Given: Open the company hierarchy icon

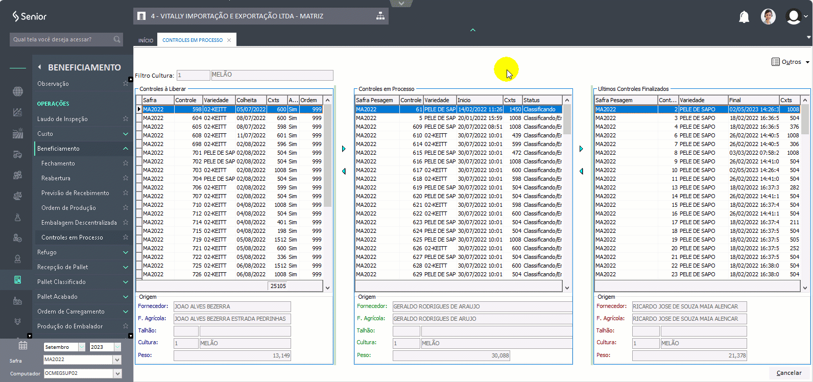Looking at the screenshot, I should [380, 16].
